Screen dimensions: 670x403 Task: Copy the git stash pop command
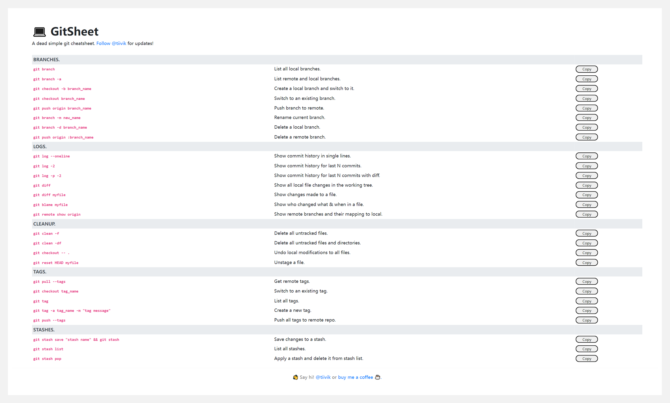pos(586,358)
